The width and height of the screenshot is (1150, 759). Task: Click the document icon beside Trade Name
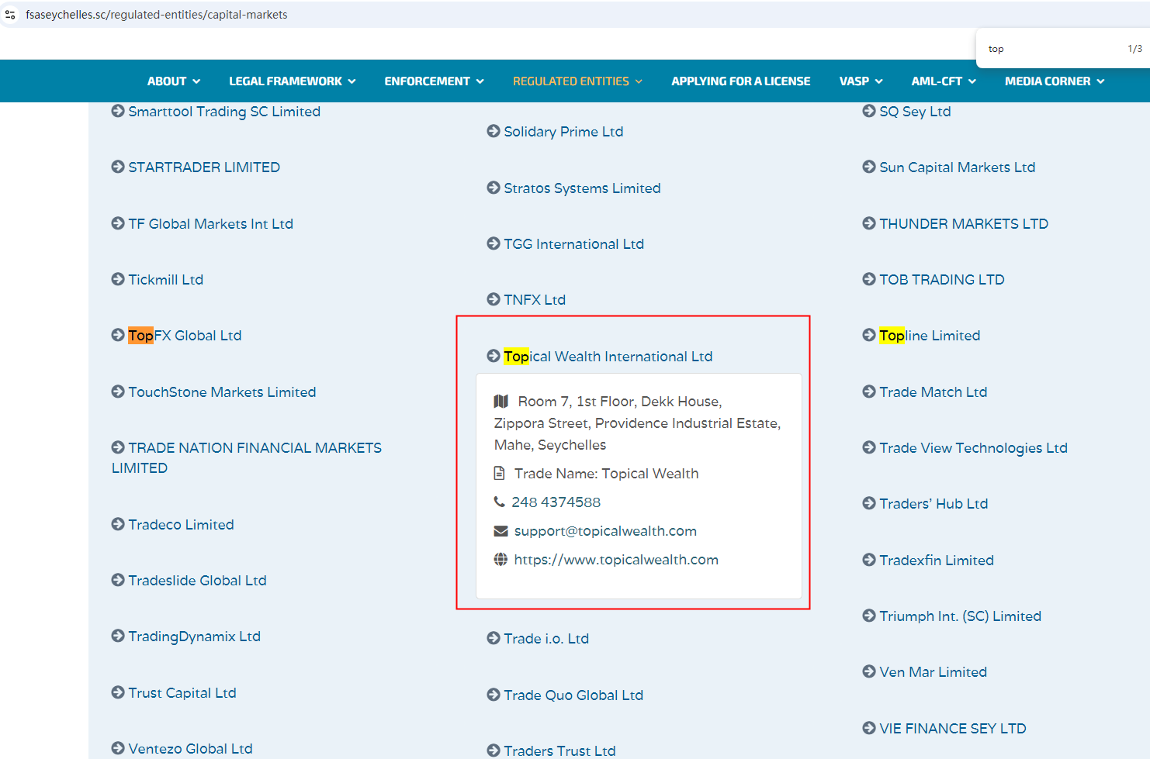500,474
